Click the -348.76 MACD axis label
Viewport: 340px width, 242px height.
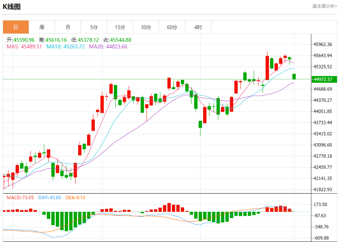pyautogui.click(x=321, y=227)
